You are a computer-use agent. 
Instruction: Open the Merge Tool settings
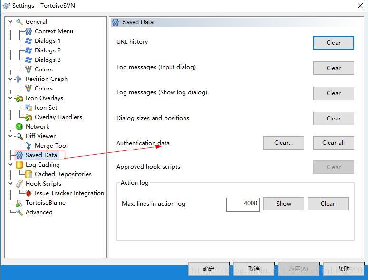(51, 146)
